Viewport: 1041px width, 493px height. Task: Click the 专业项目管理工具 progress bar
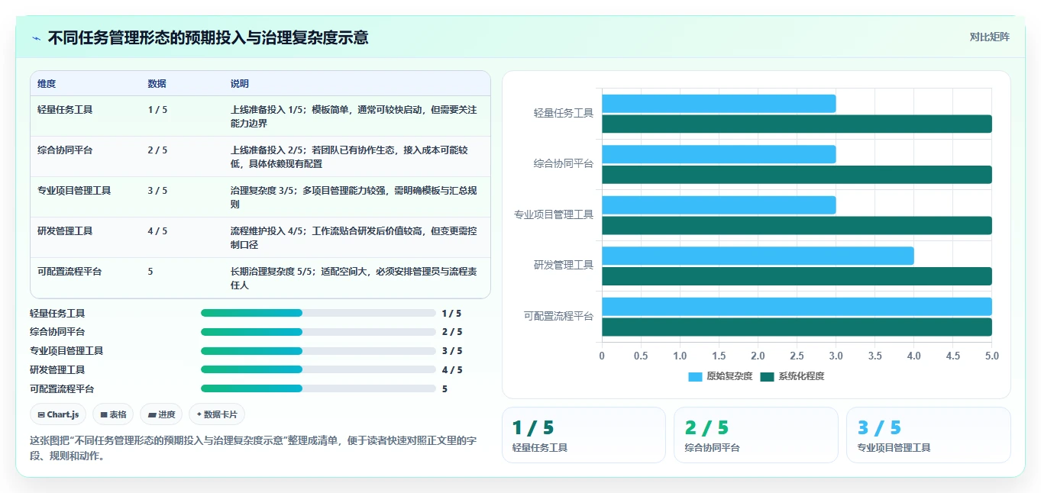click(x=318, y=351)
